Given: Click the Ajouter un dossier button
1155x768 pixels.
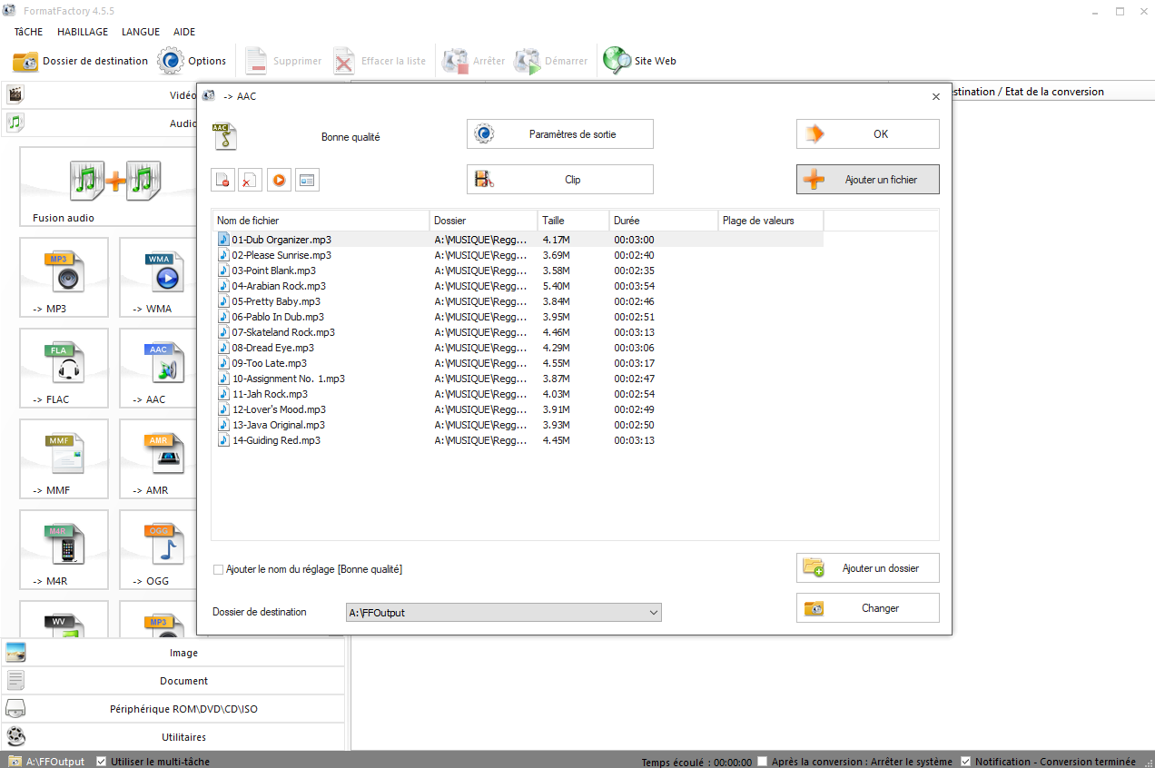Looking at the screenshot, I should tap(868, 568).
